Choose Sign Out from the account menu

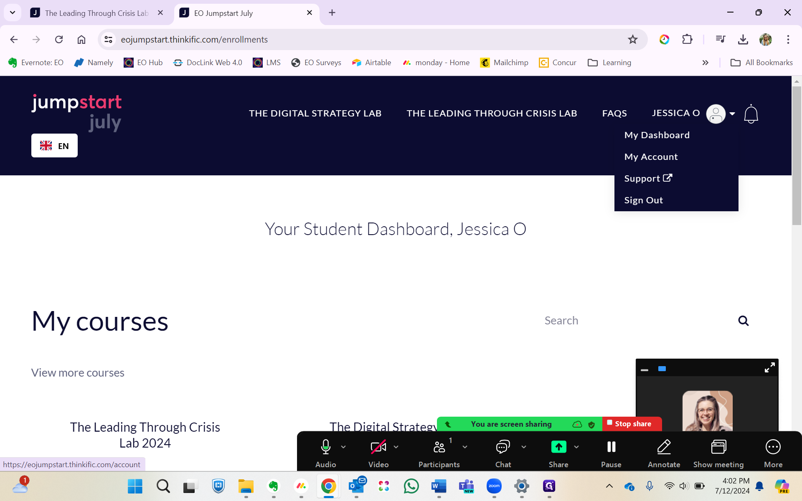point(643,200)
